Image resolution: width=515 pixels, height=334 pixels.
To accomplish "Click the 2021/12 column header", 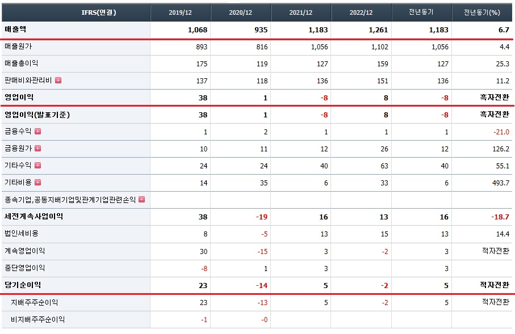I will (x=301, y=12).
